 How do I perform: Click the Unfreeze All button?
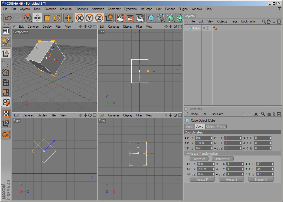(x=222, y=159)
